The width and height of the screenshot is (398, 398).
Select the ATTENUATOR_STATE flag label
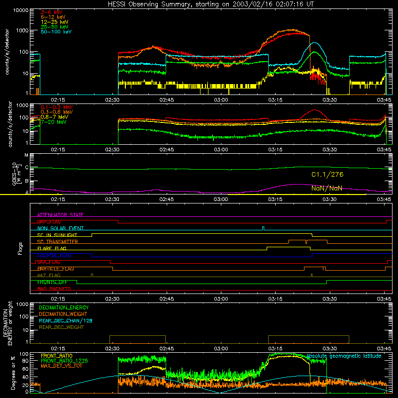click(x=60, y=215)
